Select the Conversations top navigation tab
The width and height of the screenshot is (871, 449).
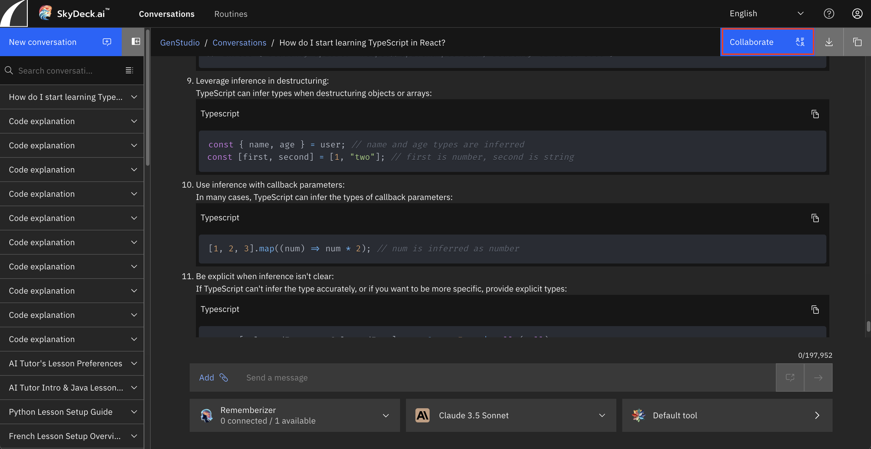point(166,14)
